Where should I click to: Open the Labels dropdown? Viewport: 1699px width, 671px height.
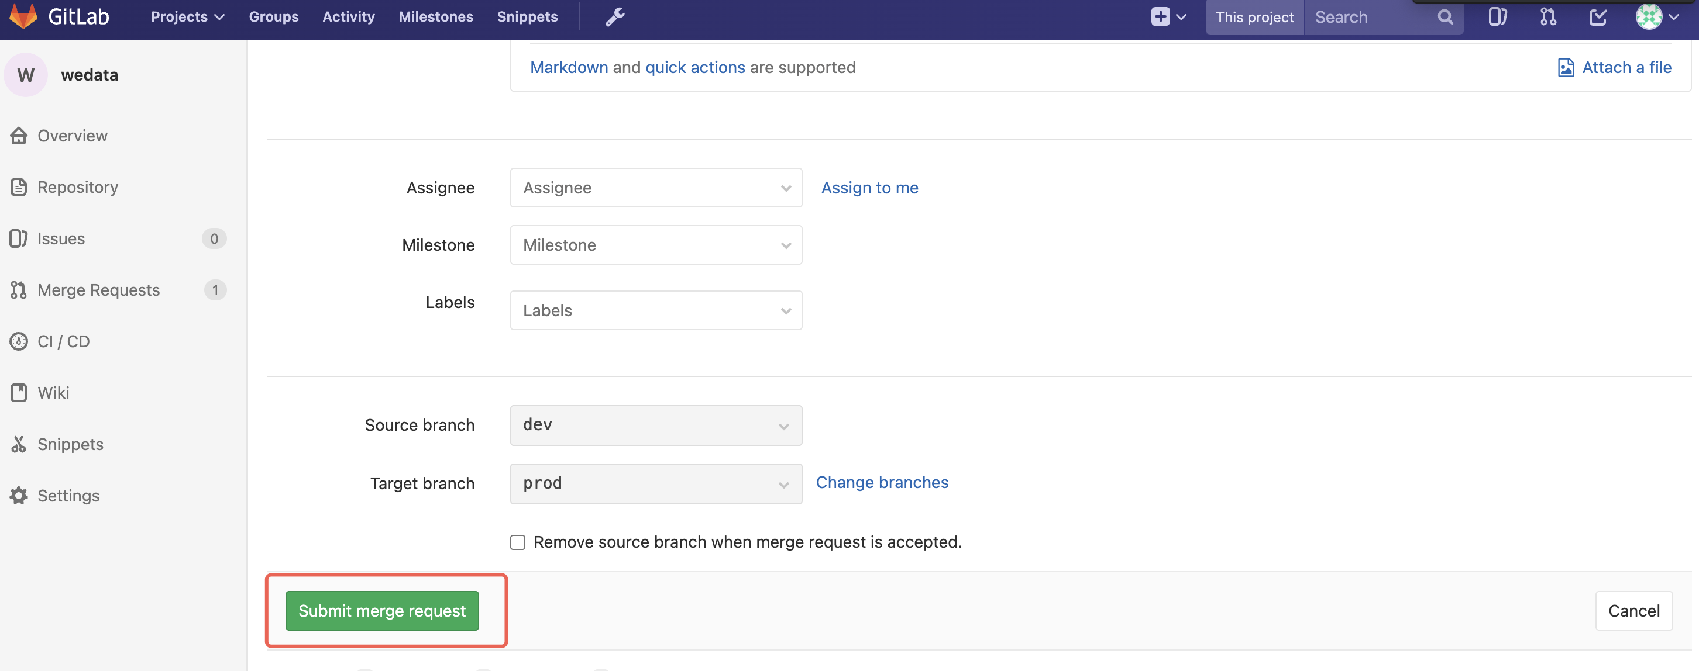pyautogui.click(x=656, y=310)
